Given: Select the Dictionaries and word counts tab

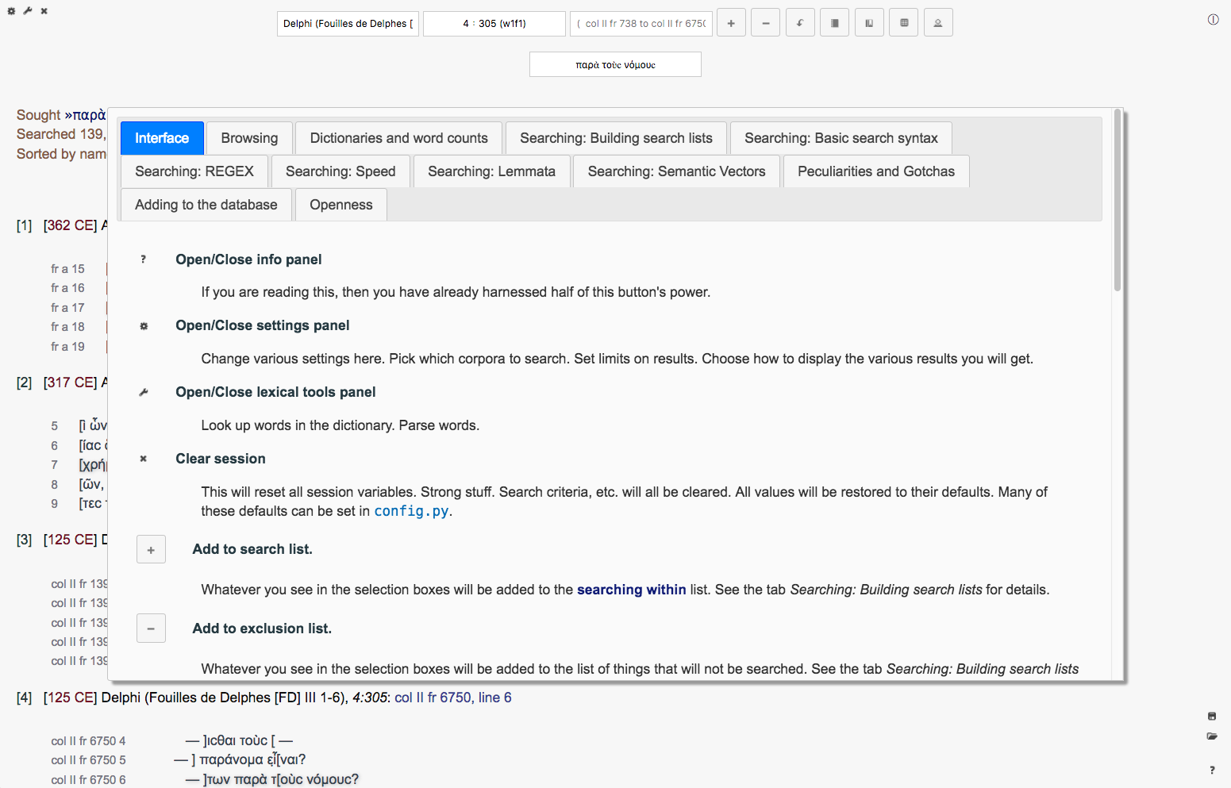Looking at the screenshot, I should (398, 138).
